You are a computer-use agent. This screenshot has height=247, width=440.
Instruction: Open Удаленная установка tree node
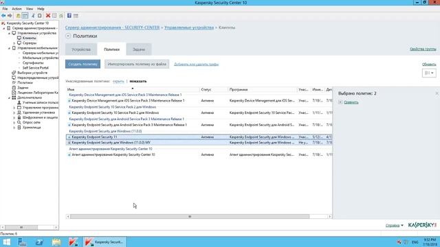pos(38,113)
